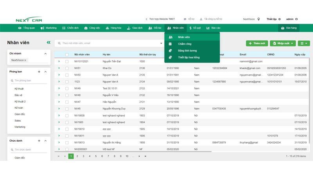Go to the last page of pagination
This screenshot has height=176, width=313.
pyautogui.click(x=146, y=156)
